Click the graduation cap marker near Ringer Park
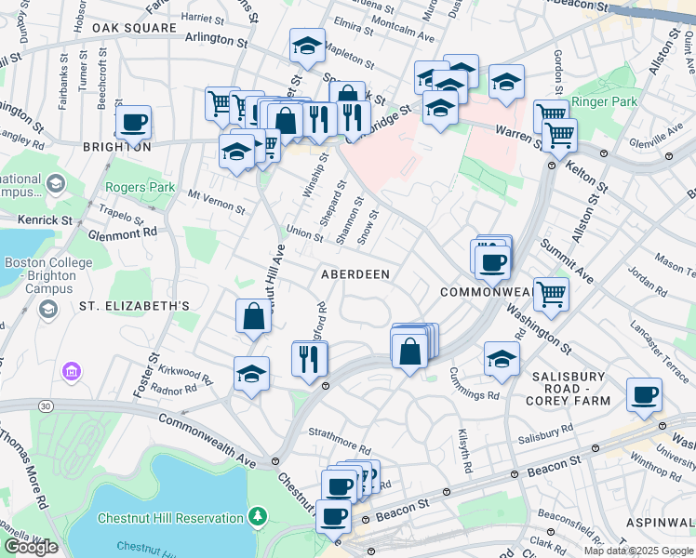696x558 pixels. click(506, 83)
